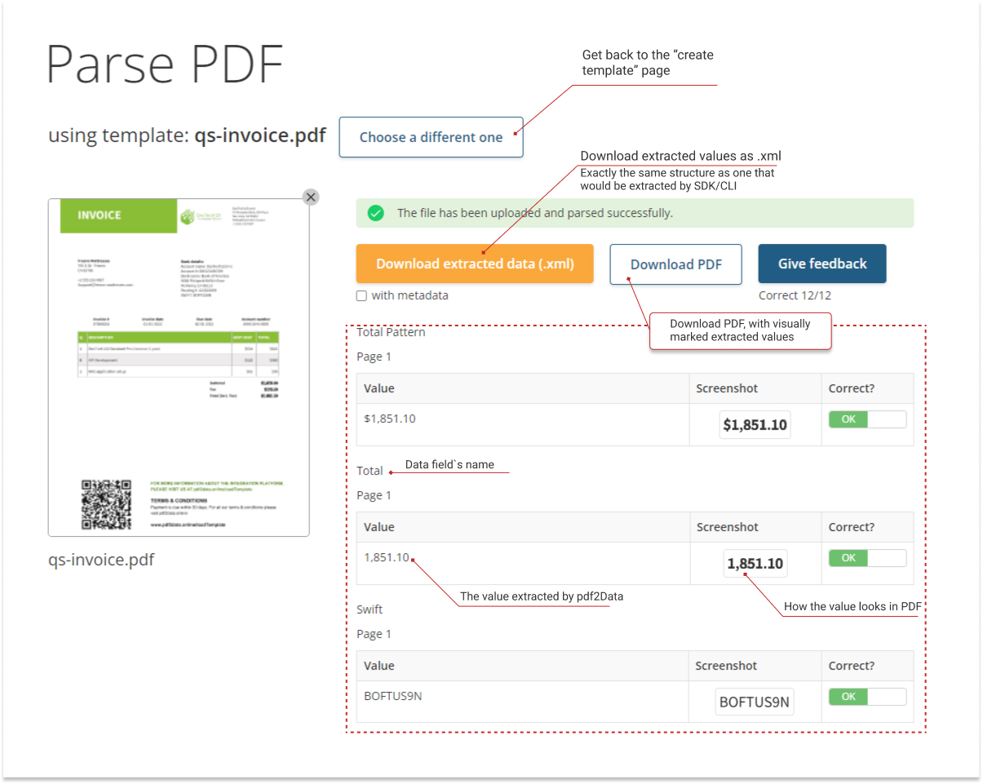983x784 pixels.
Task: Toggle the OK switch for Total Pattern
Action: [867, 419]
